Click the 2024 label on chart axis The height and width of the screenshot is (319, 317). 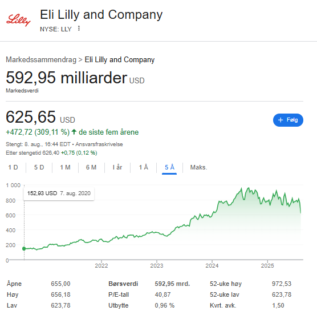coord(212,265)
